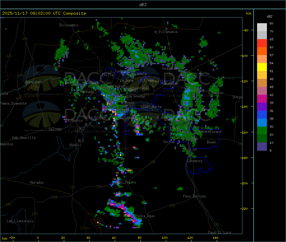Click the 'A_Villanueva' place label

[166, 32]
